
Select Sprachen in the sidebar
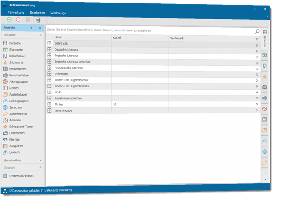tap(12, 107)
